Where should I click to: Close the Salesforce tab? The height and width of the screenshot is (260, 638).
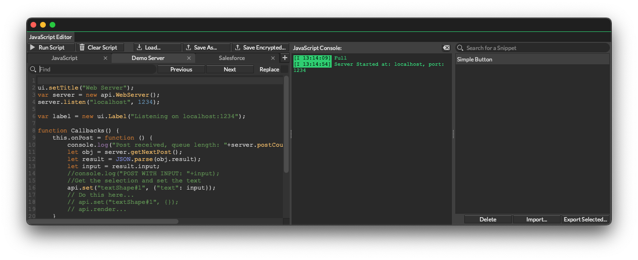pos(273,58)
